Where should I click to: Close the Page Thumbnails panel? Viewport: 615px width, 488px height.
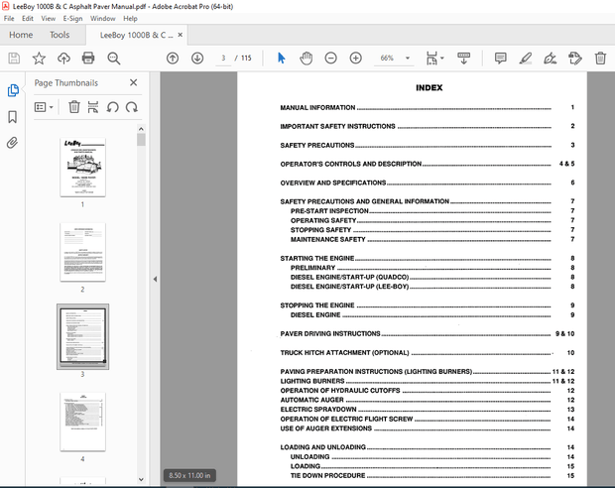pos(133,82)
